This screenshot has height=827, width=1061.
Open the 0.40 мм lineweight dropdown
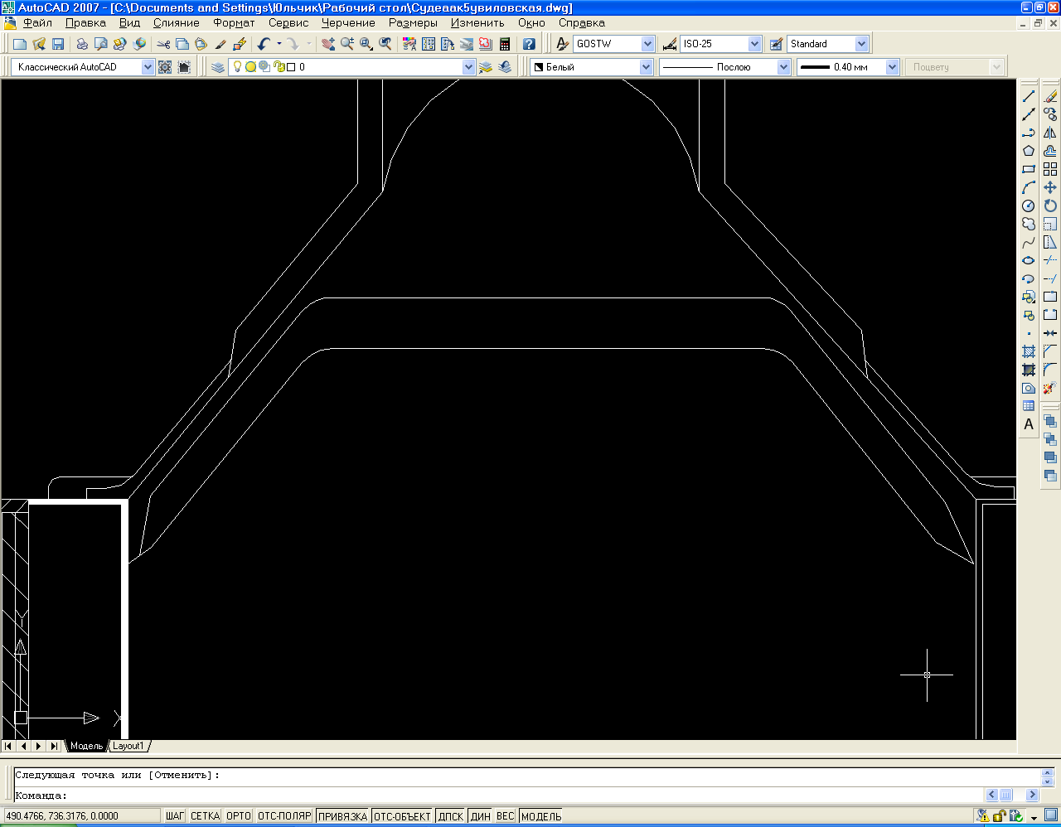tap(892, 67)
